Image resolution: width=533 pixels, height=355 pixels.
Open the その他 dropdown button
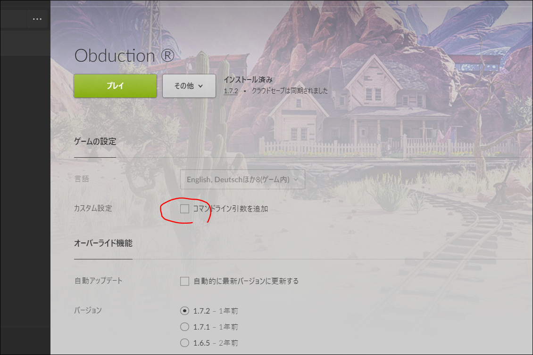189,86
